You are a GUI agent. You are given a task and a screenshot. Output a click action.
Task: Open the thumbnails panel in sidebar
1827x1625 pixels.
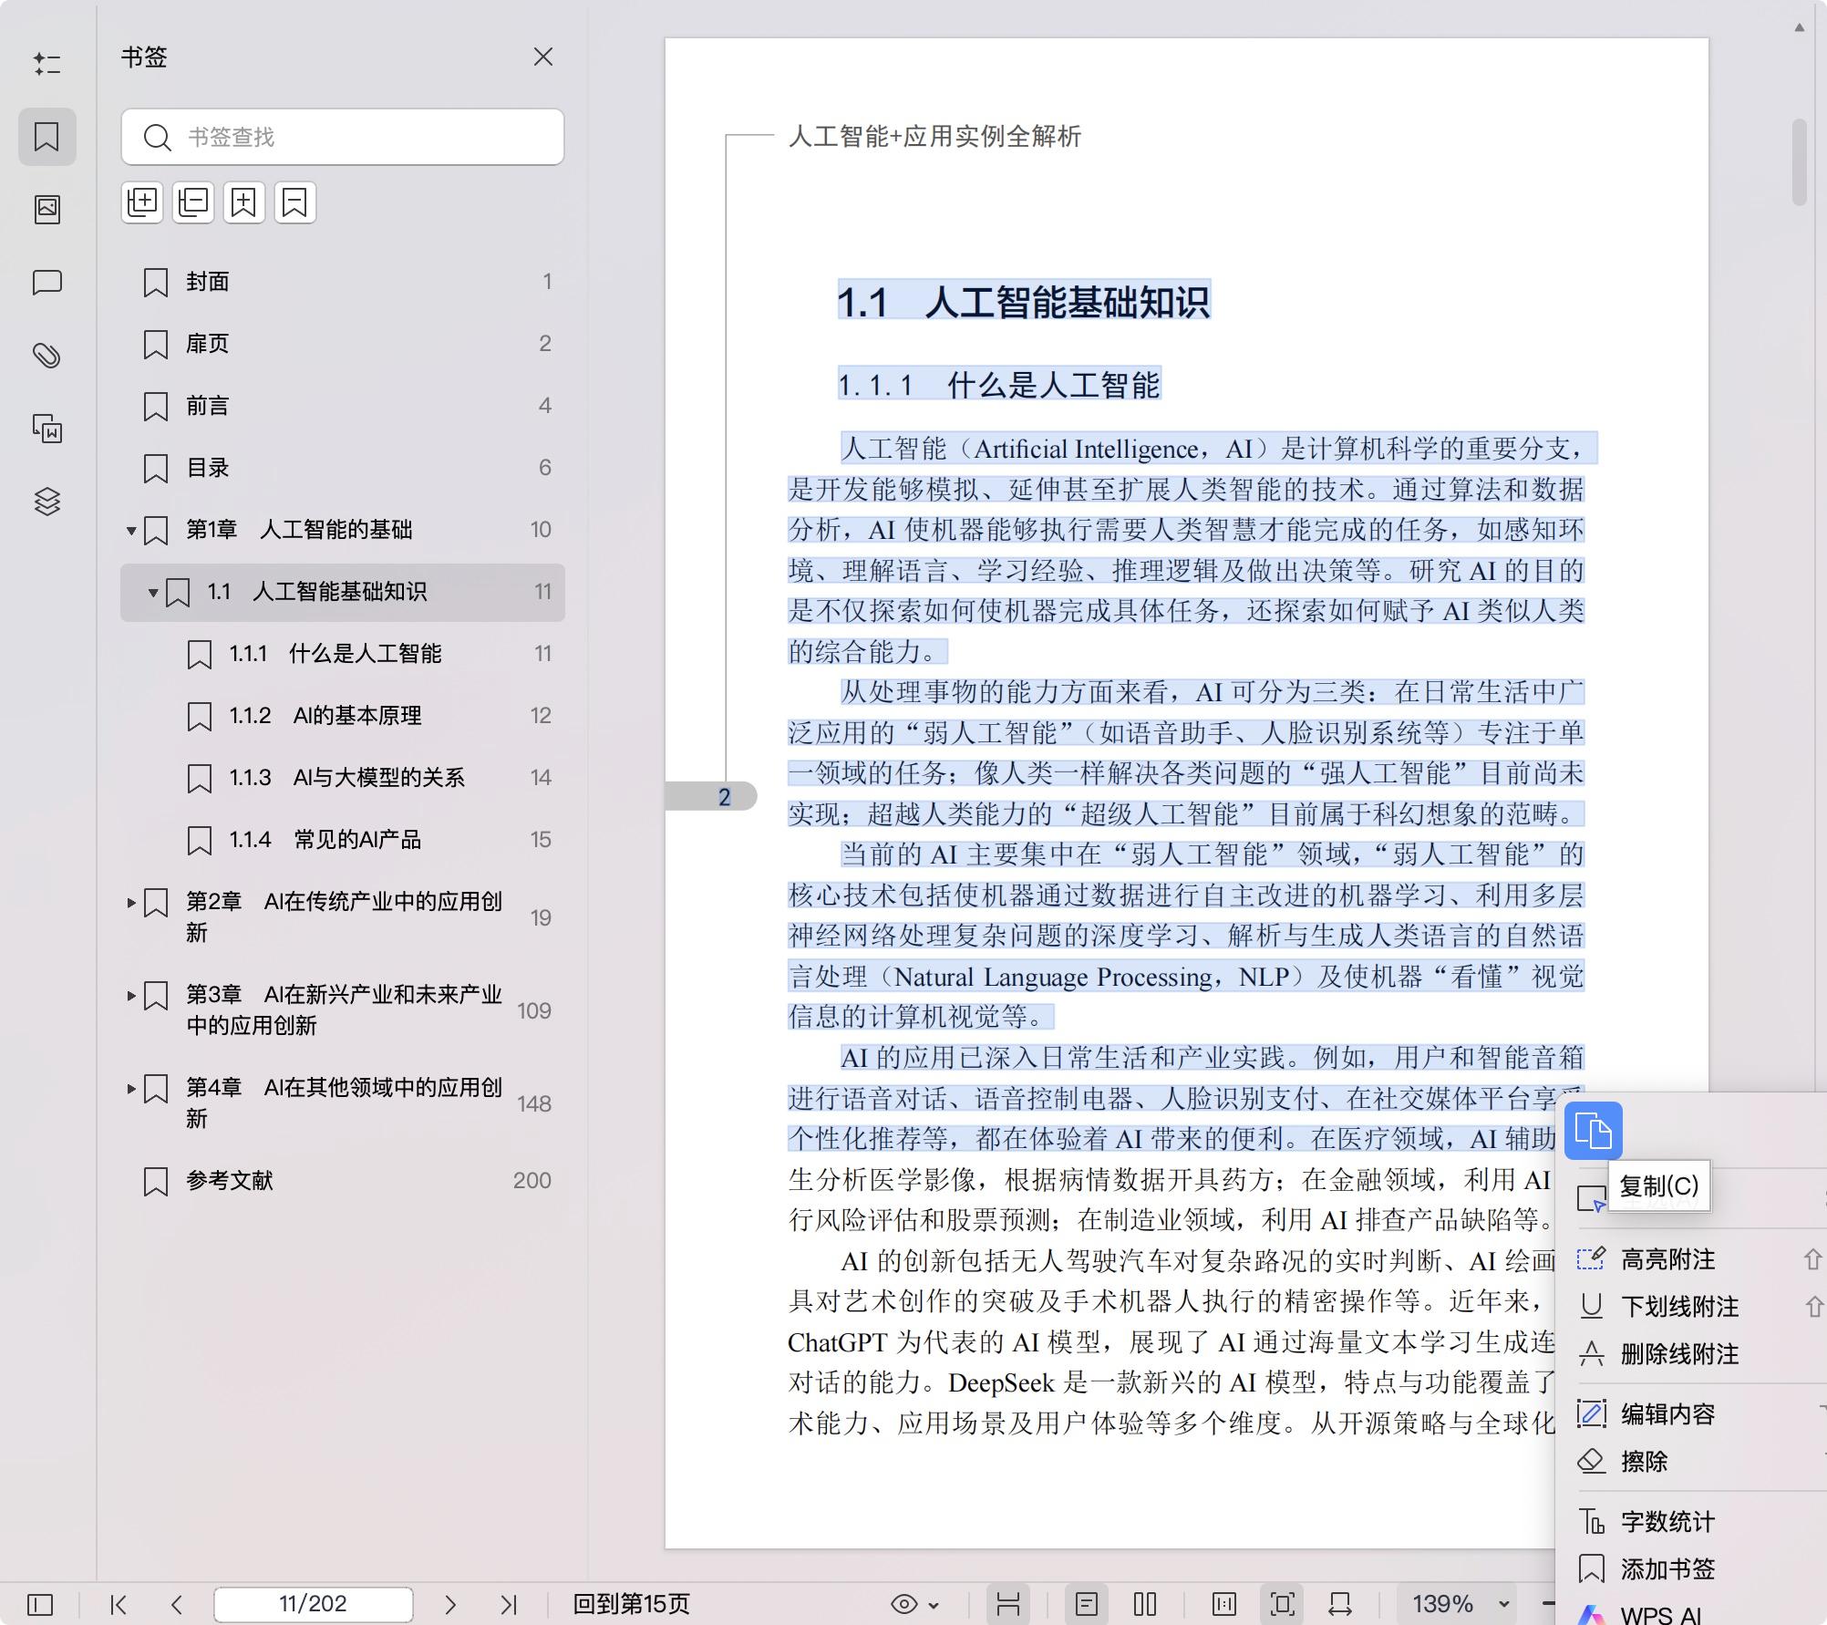pos(47,210)
